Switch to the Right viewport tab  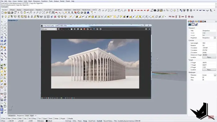pos(32,115)
